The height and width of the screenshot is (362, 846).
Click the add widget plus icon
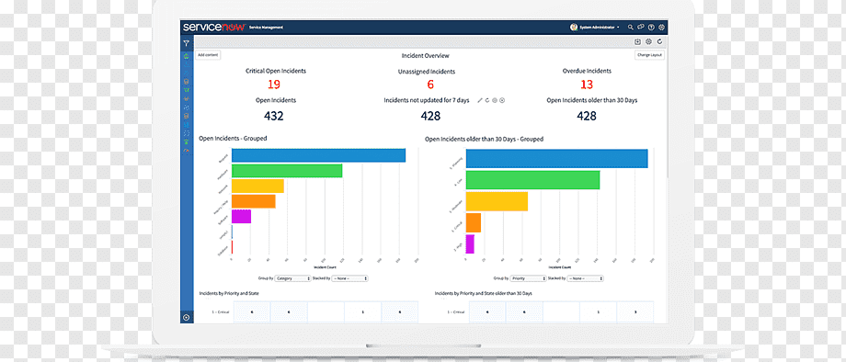pyautogui.click(x=638, y=41)
